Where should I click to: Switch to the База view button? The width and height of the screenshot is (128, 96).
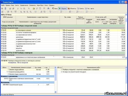coord(55,8)
